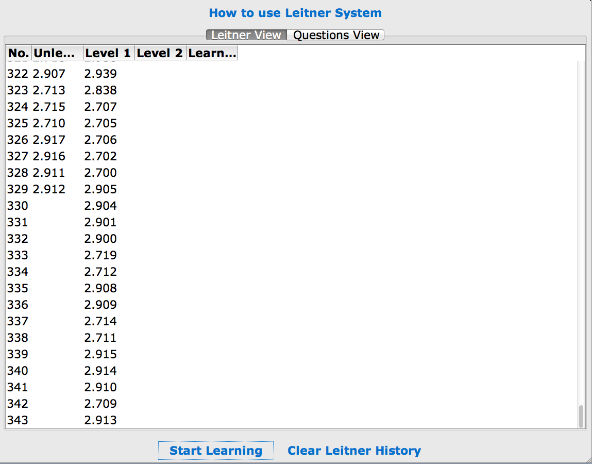Screen dimensions: 592x464
Task: Click the Start Learning button
Action: (215, 451)
